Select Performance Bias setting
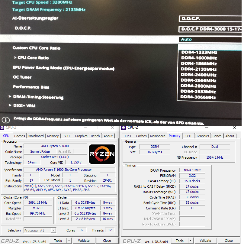 point(31,87)
